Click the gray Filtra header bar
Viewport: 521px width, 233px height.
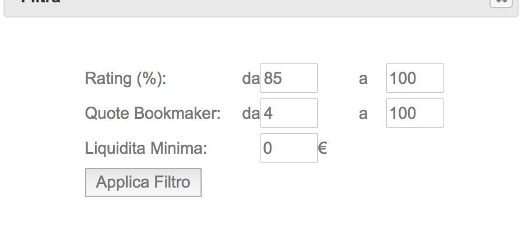[x=261, y=8]
